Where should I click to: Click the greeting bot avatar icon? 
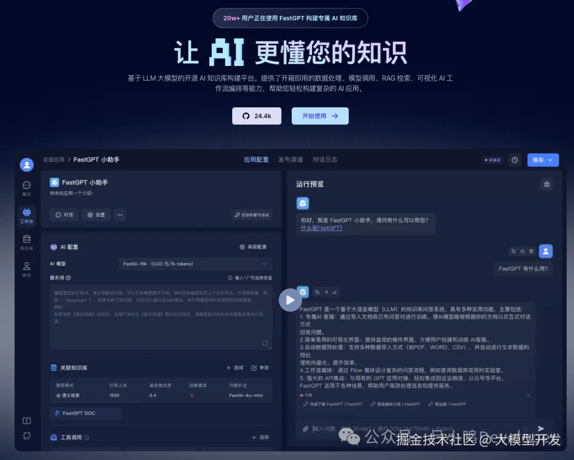303,203
